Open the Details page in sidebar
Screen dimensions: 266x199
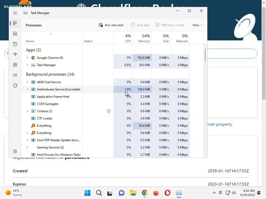click(15, 75)
